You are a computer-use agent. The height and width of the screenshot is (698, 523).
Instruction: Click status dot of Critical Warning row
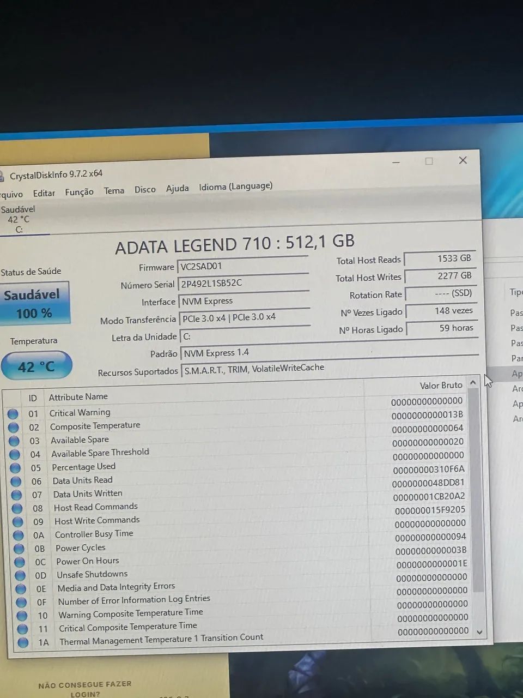(x=13, y=414)
